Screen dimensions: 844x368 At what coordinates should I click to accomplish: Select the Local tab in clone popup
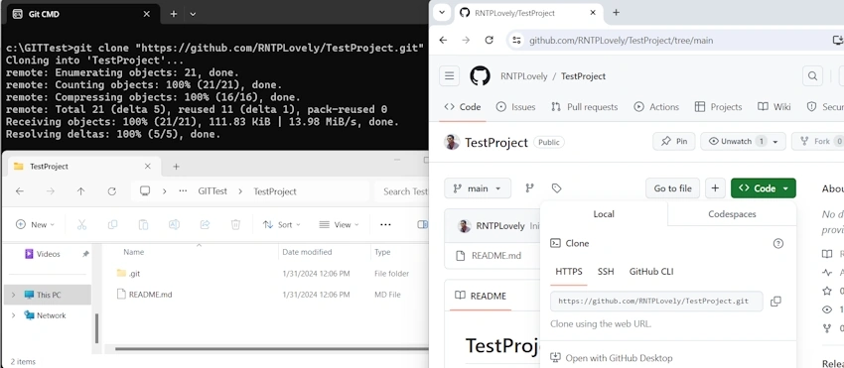[604, 213]
